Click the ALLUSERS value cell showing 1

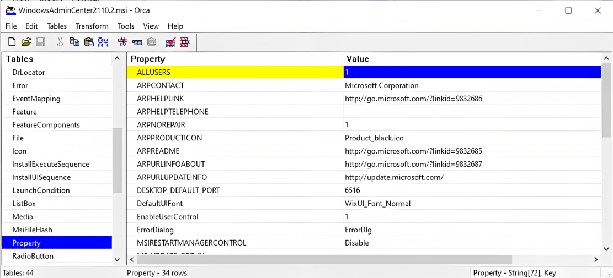[472, 72]
